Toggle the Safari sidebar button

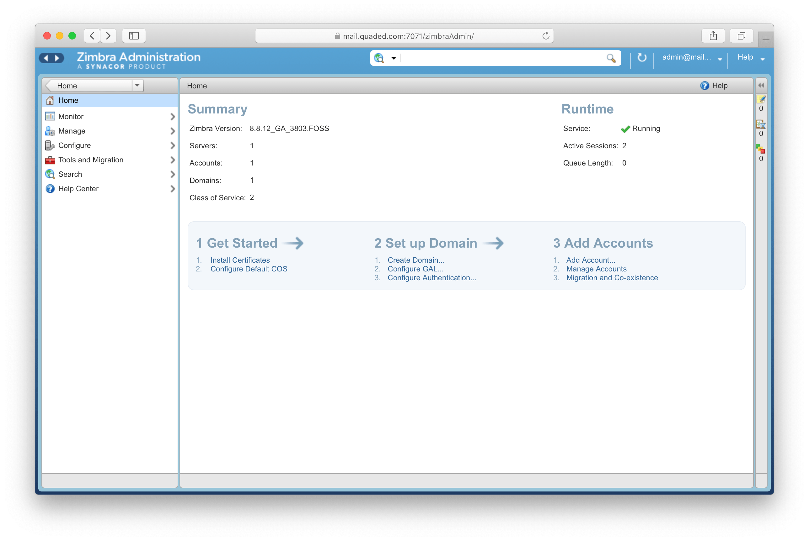point(134,35)
